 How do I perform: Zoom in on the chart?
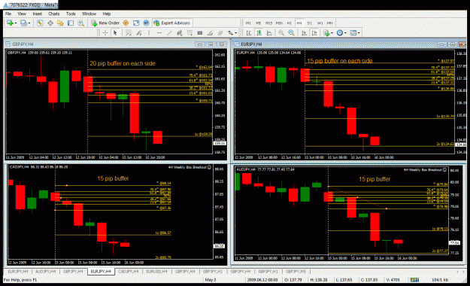point(280,33)
